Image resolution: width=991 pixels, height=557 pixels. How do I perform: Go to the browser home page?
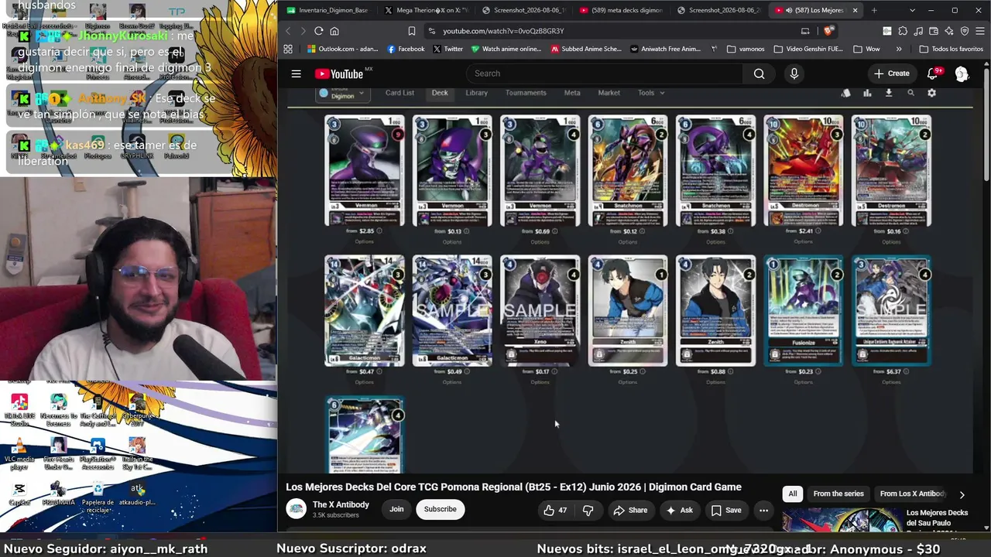point(334,31)
